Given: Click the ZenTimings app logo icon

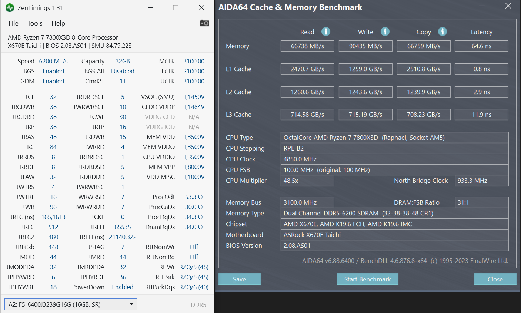Looking at the screenshot, I should click(x=10, y=8).
